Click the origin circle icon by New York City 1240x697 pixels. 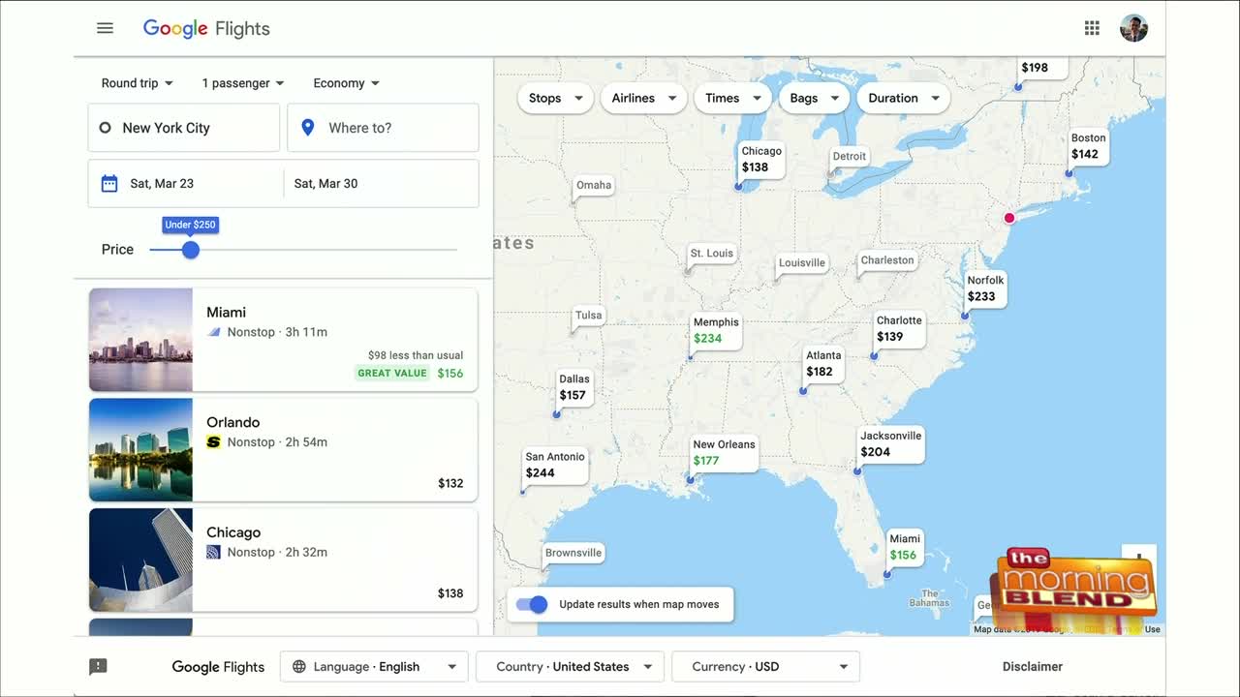tap(106, 128)
